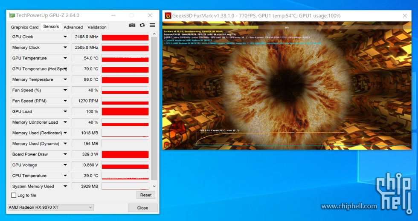Image resolution: width=418 pixels, height=221 pixels.
Task: Click the GPU-Z window title text
Action: point(47,15)
